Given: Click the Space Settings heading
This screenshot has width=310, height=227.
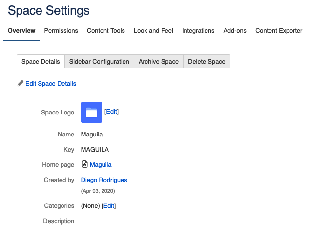Looking at the screenshot, I should (x=49, y=10).
